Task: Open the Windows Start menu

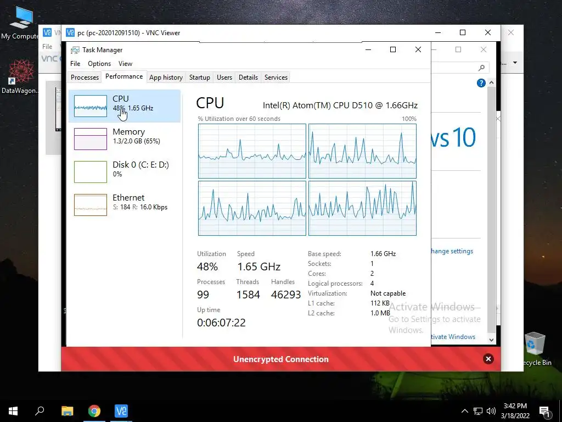Action: point(13,411)
